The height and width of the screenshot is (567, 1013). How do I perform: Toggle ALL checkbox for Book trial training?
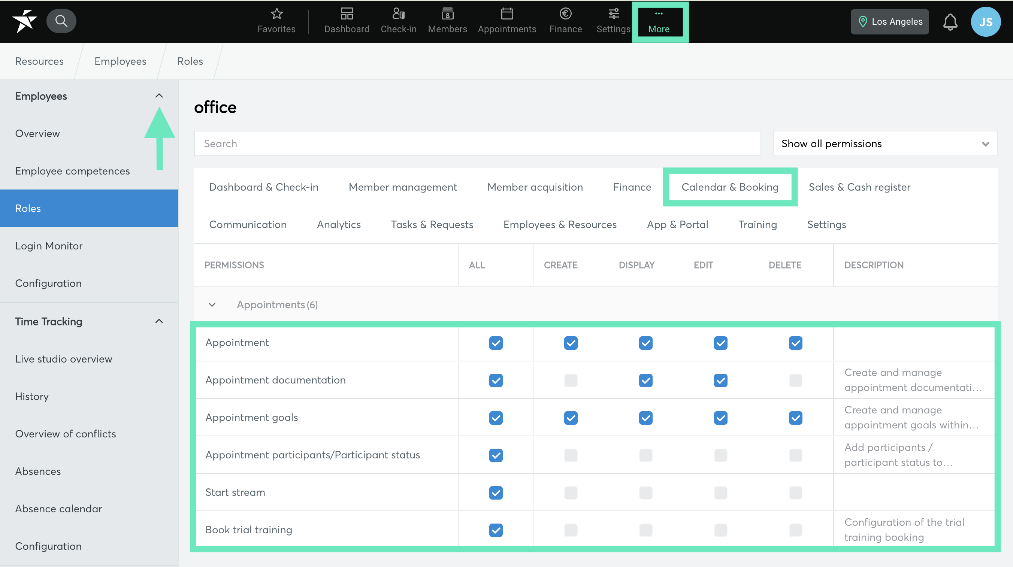pos(496,530)
